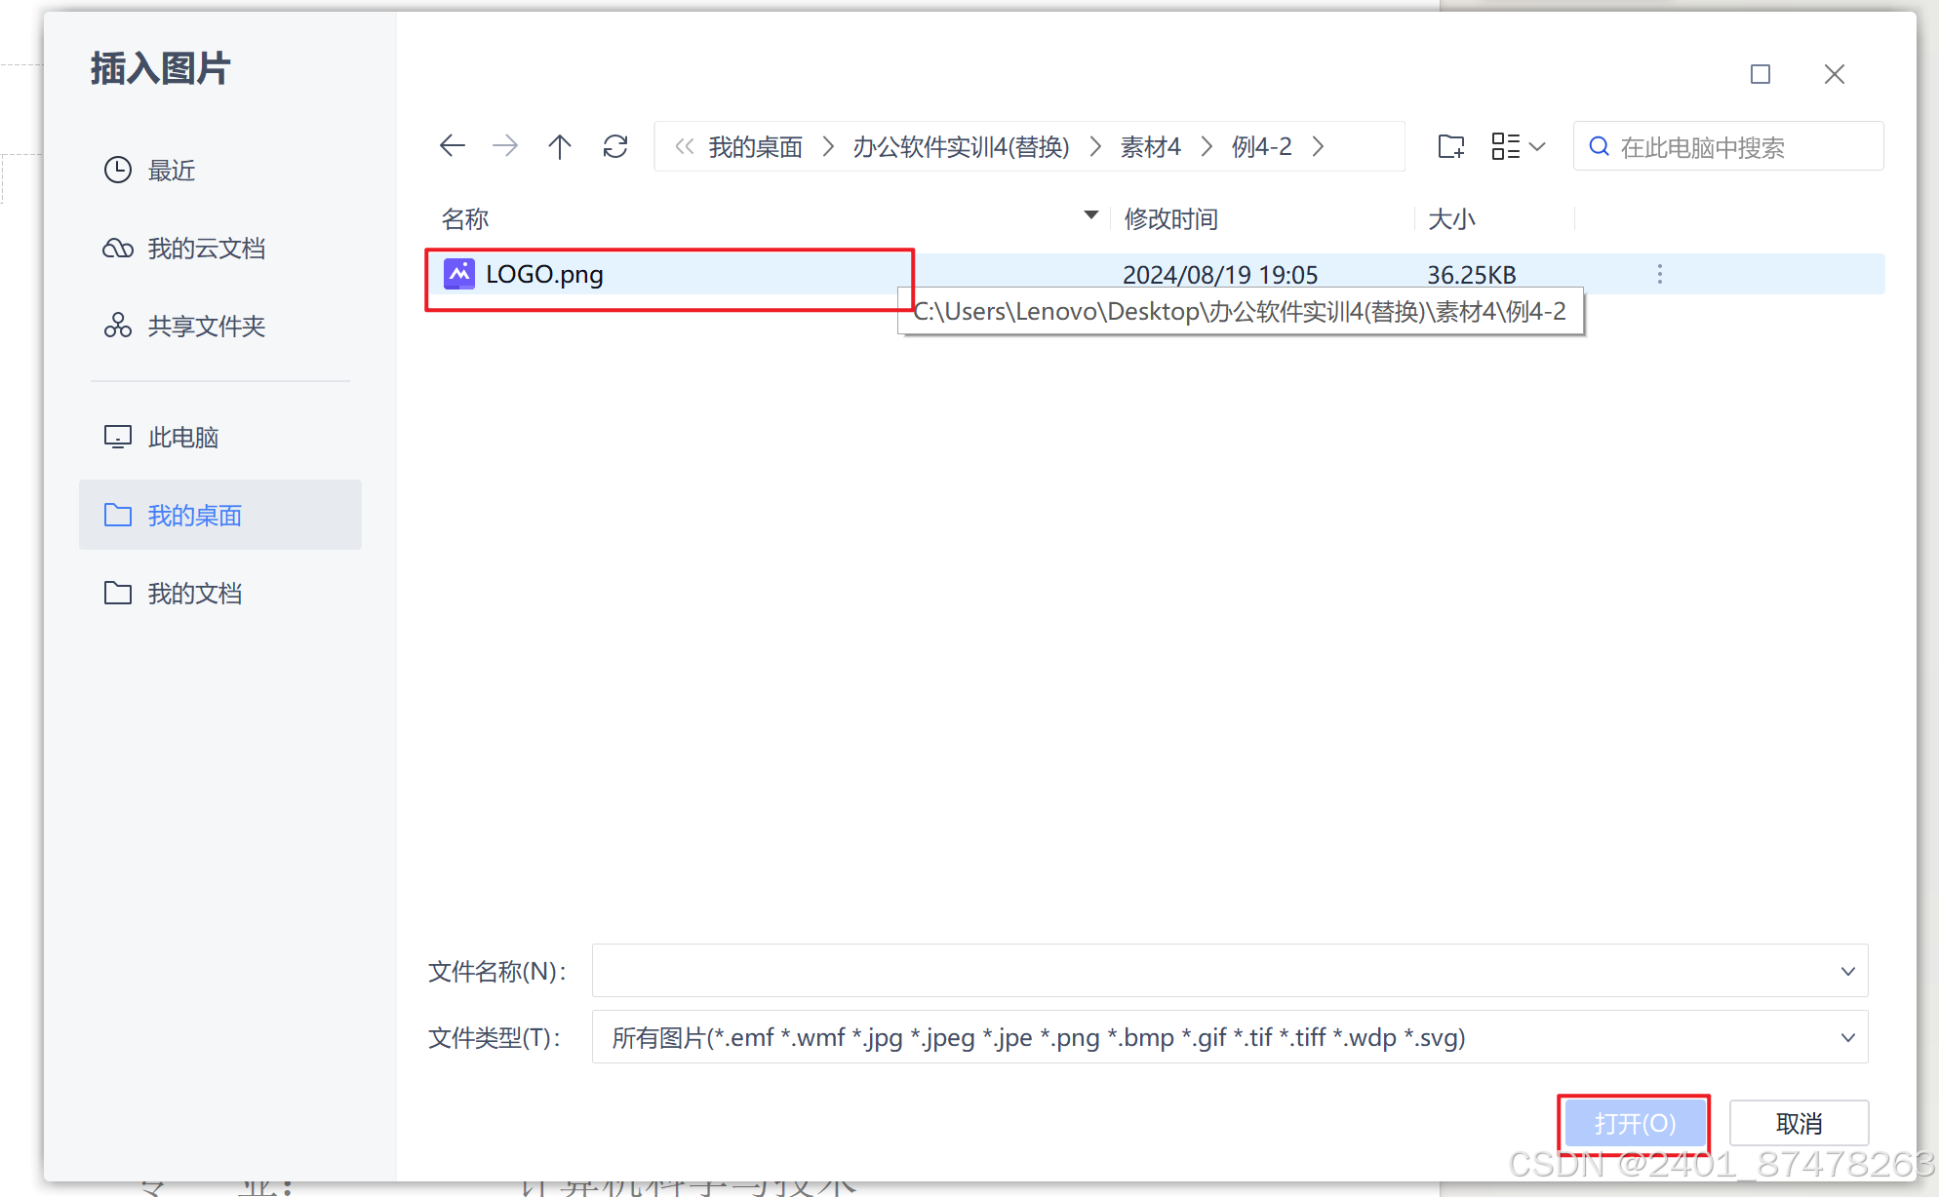This screenshot has width=1939, height=1197.
Task: Open My Cloud Documents (我的云文档)
Action: (x=205, y=249)
